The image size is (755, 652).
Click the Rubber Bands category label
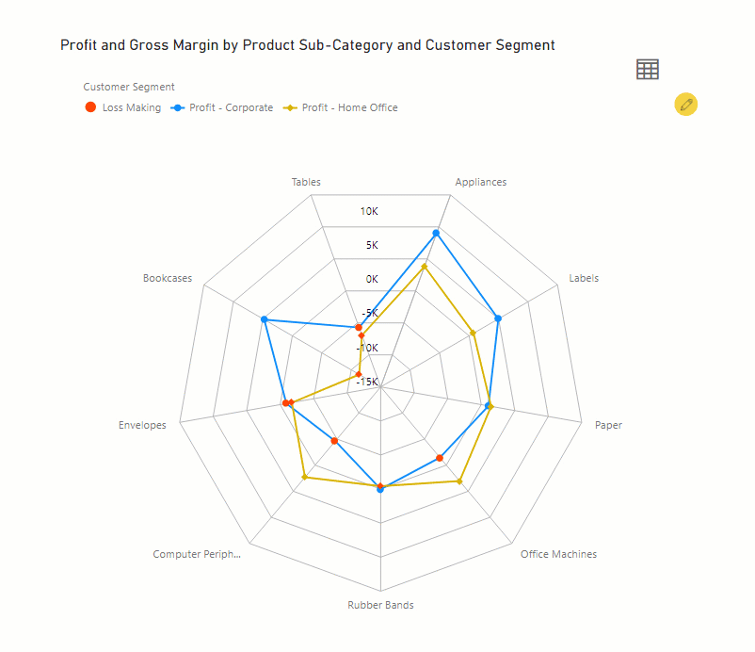coord(380,605)
